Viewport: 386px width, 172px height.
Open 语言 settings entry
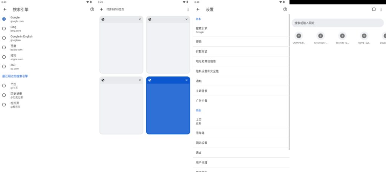(241, 153)
